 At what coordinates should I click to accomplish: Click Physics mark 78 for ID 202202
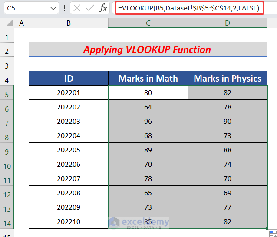[x=228, y=107]
